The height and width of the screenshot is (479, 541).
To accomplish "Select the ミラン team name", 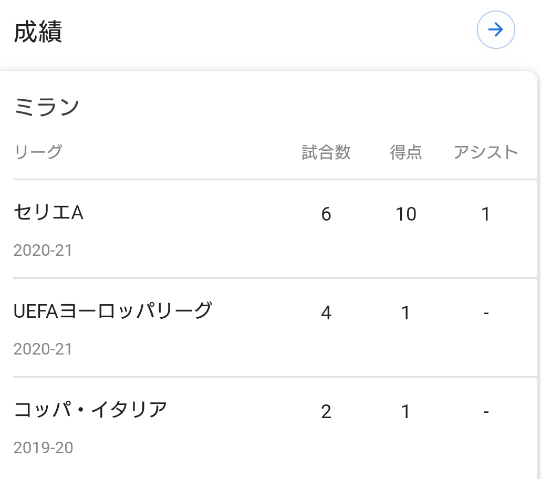I will (47, 106).
